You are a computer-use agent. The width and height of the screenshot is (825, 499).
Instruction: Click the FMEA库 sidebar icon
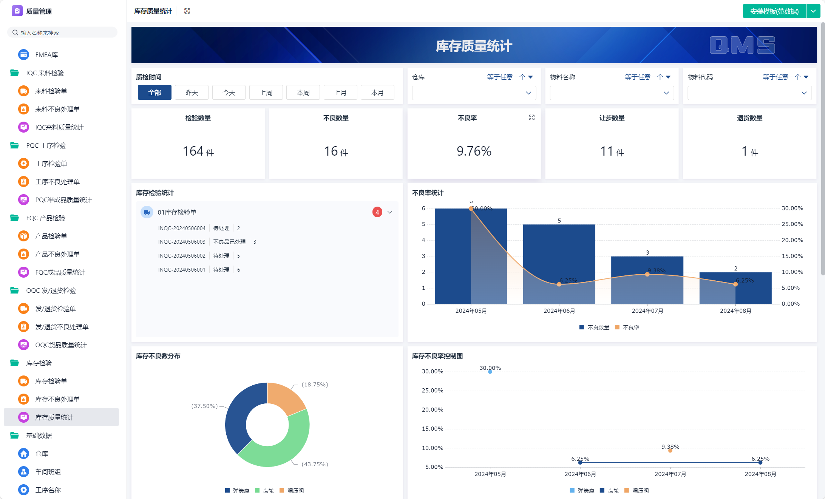pyautogui.click(x=23, y=55)
